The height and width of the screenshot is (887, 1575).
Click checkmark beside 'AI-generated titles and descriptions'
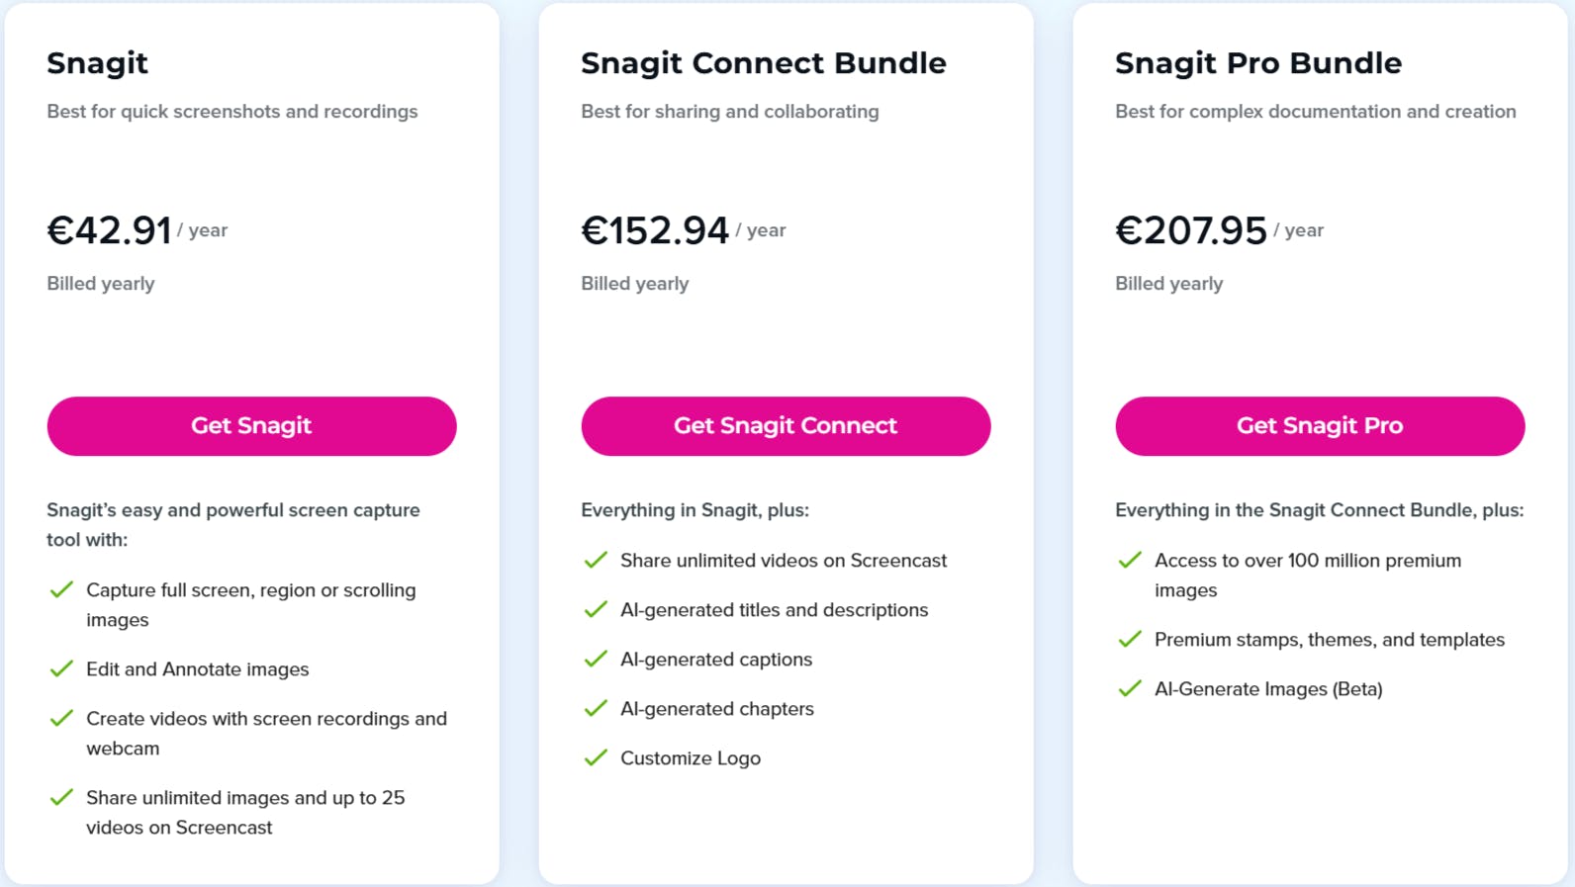pos(596,609)
